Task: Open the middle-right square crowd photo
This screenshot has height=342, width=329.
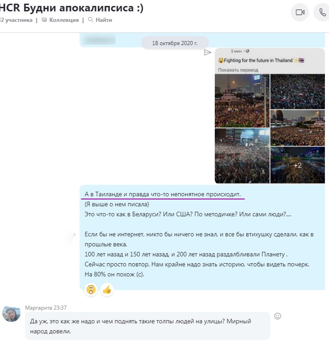Action: (x=298, y=128)
